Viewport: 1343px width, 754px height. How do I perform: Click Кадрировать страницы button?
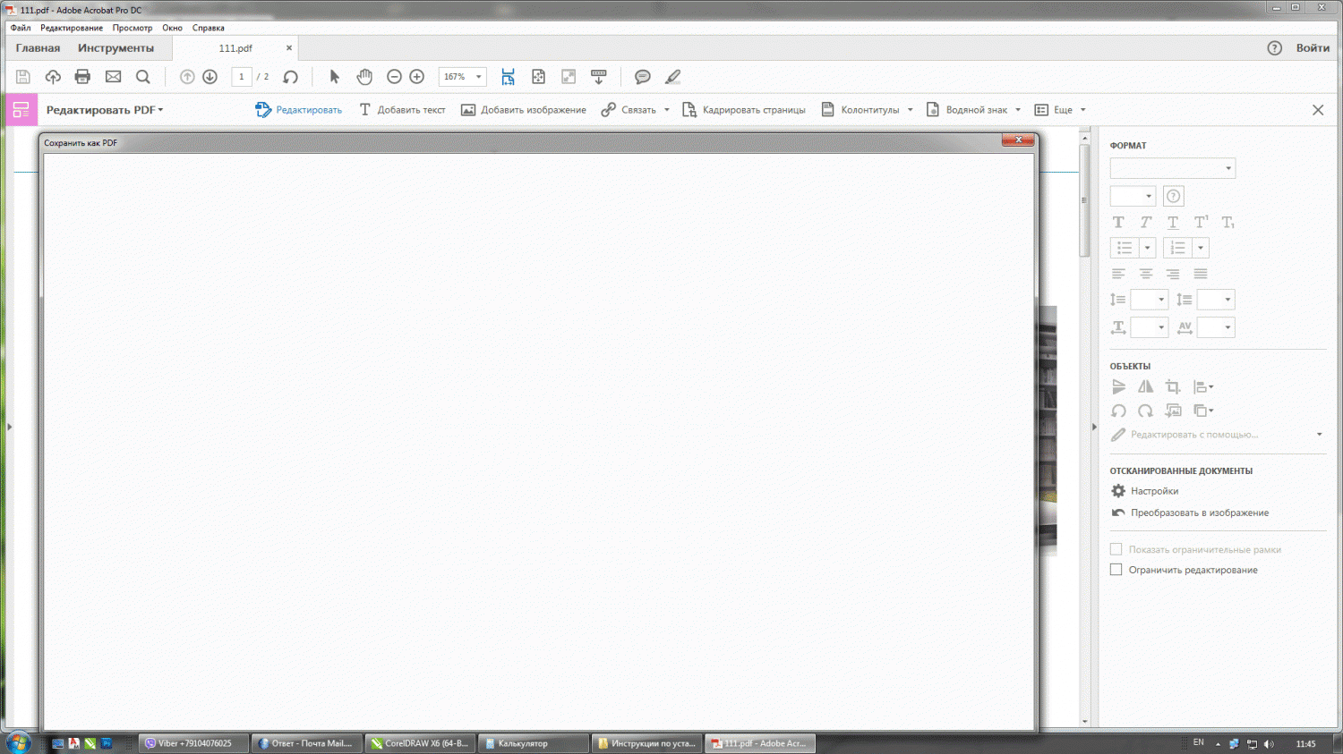pos(743,110)
